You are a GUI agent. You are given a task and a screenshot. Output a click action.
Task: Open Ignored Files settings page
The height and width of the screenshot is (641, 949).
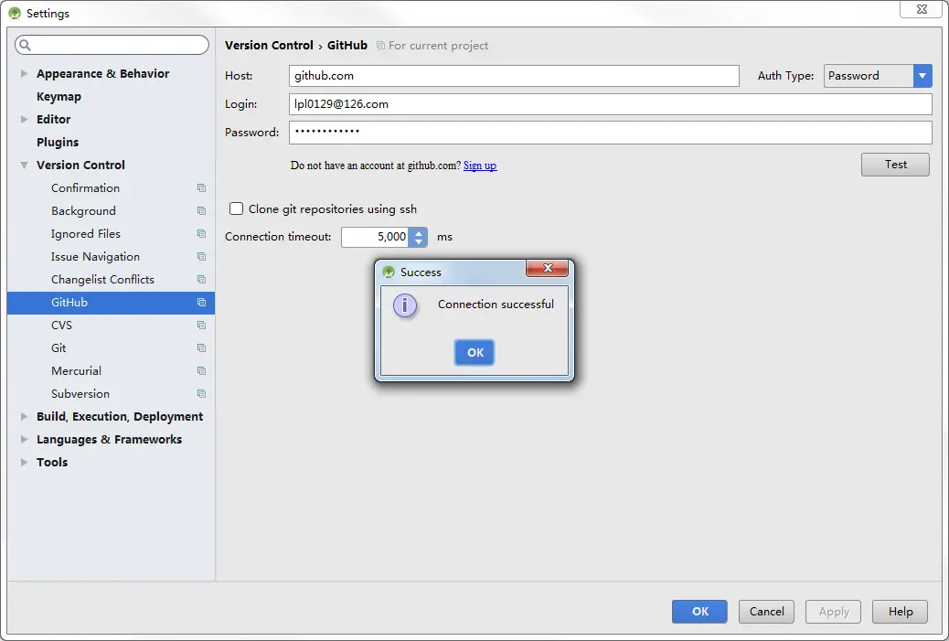tap(86, 234)
